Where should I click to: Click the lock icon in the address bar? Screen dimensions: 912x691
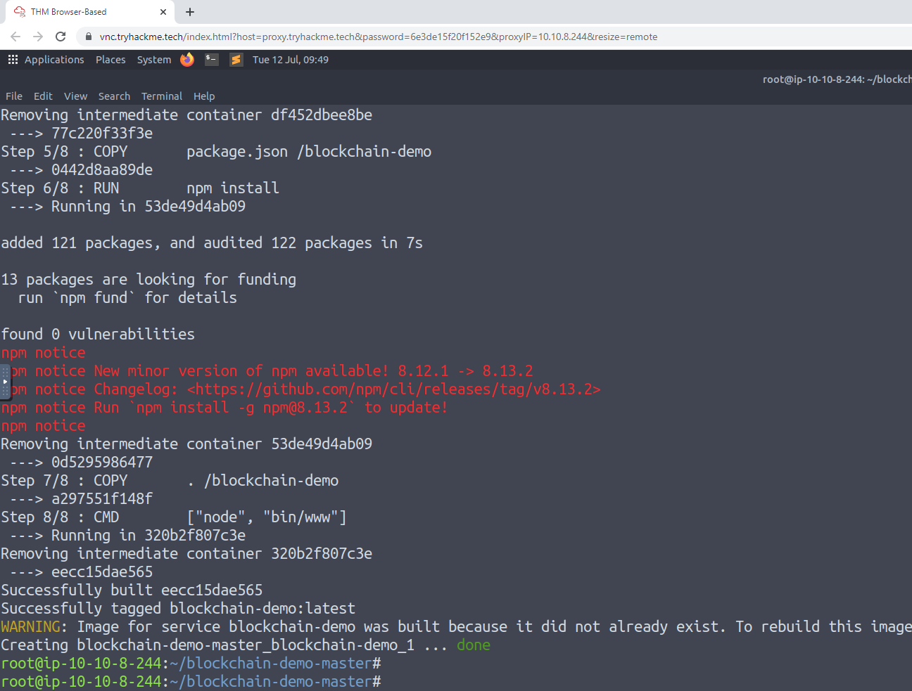coord(89,37)
